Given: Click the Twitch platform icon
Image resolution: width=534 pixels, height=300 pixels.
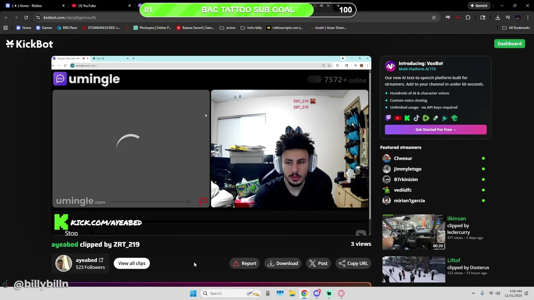Looking at the screenshot, I should 388,118.
